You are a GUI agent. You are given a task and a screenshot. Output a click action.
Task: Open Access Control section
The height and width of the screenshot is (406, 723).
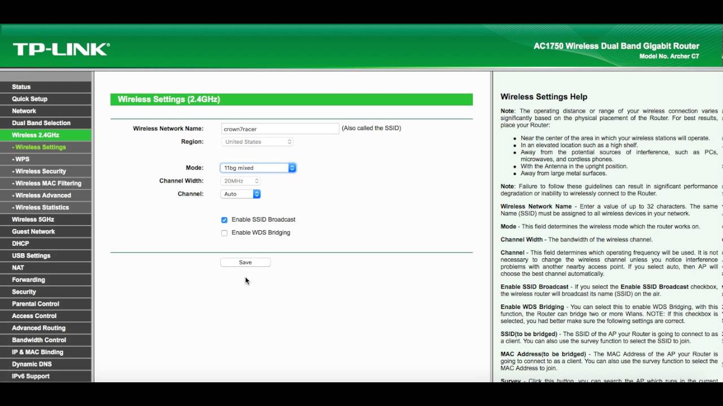point(45,316)
